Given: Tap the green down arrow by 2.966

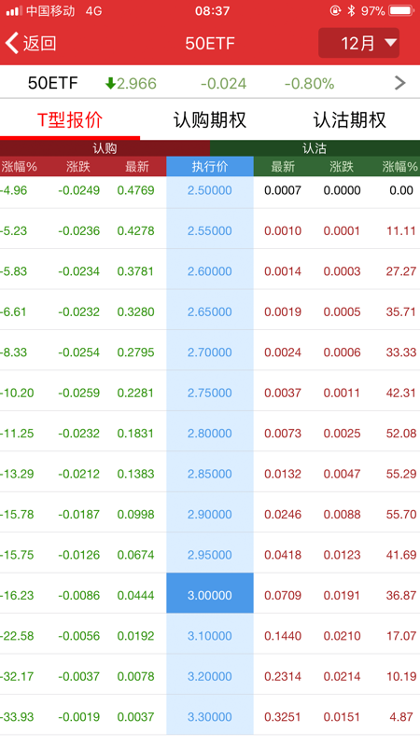Looking at the screenshot, I should pos(110,84).
